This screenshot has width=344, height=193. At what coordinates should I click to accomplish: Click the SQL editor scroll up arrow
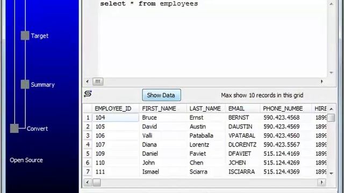pos(331,4)
